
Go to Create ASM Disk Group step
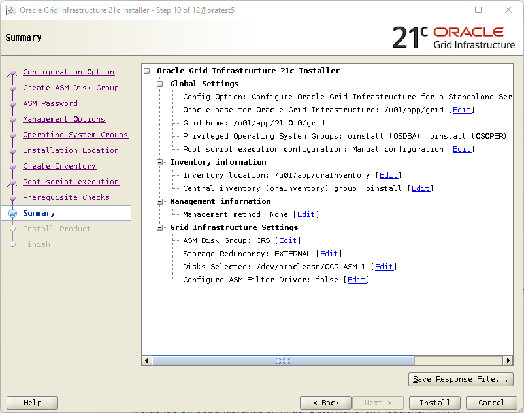pyautogui.click(x=71, y=88)
